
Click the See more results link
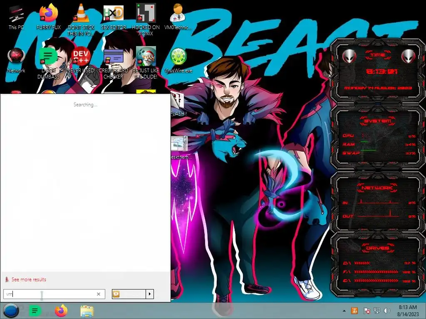29,280
